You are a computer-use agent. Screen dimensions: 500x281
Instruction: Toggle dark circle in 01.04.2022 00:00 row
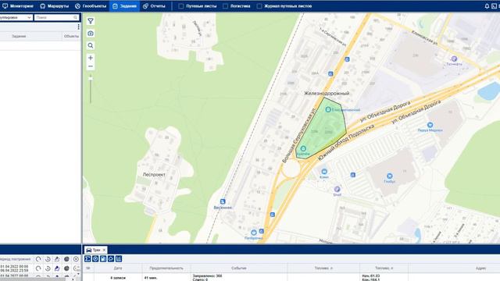pos(66,269)
